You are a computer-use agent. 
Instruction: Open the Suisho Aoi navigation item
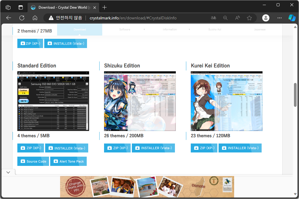click(215, 30)
